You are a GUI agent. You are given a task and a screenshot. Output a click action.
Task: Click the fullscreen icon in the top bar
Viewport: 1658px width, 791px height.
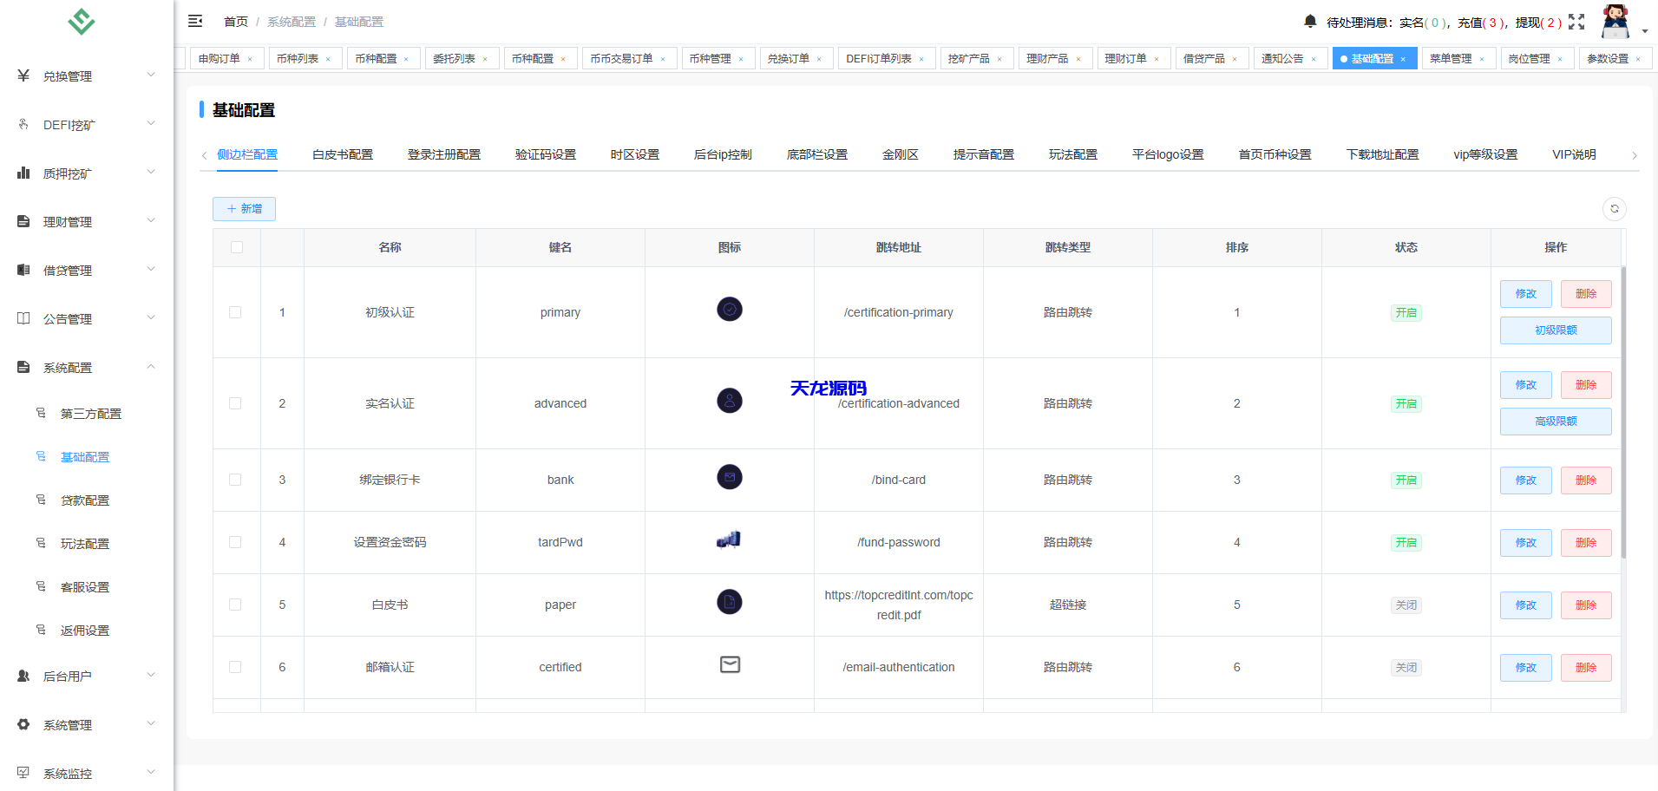click(x=1577, y=21)
